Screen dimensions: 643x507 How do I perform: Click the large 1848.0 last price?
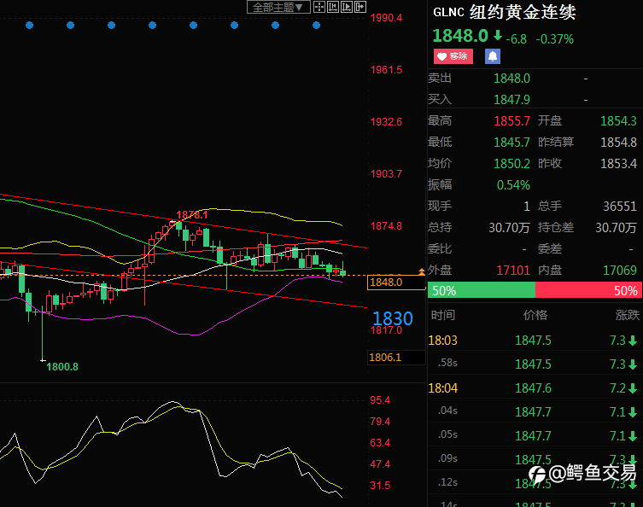460,36
